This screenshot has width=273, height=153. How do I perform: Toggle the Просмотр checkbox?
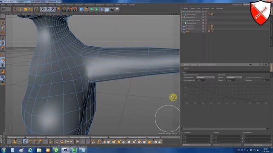tap(227, 75)
